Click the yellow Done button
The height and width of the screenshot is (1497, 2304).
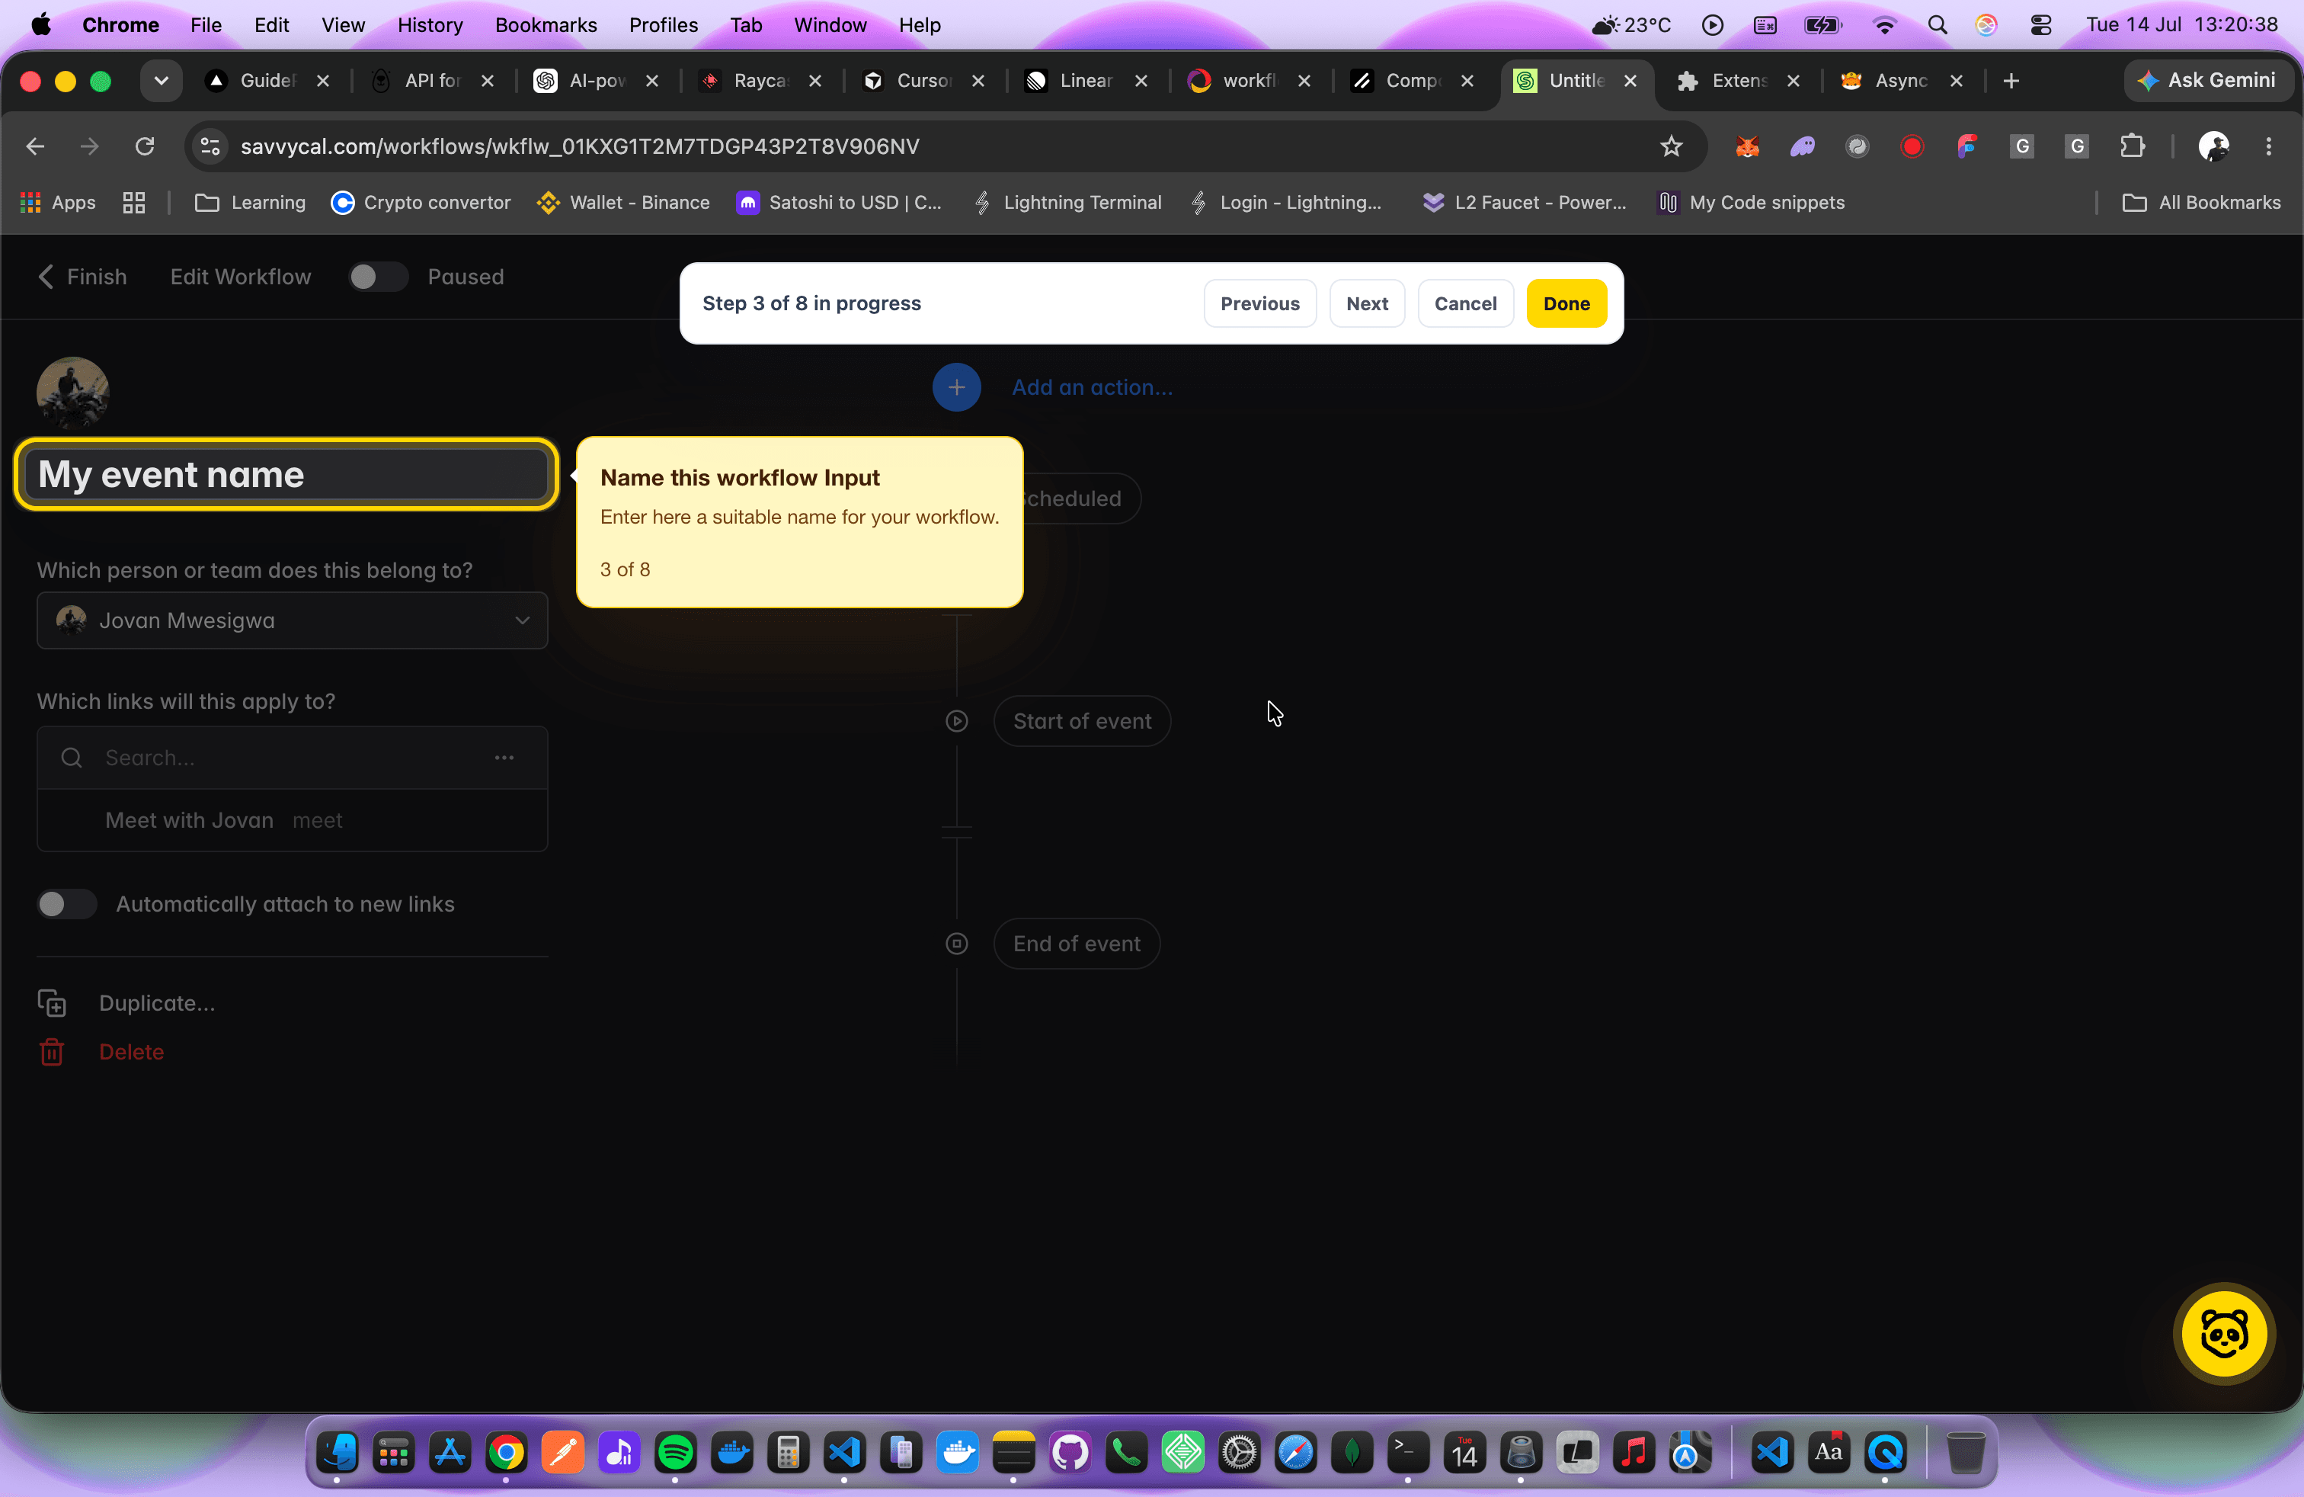(1566, 304)
